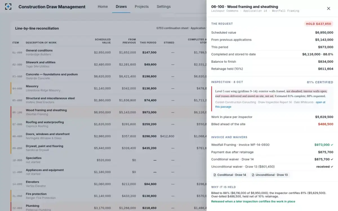This screenshot has height=211, width=338.
Task: Select Structural and miscellaneous steel row
Action: click(109, 100)
